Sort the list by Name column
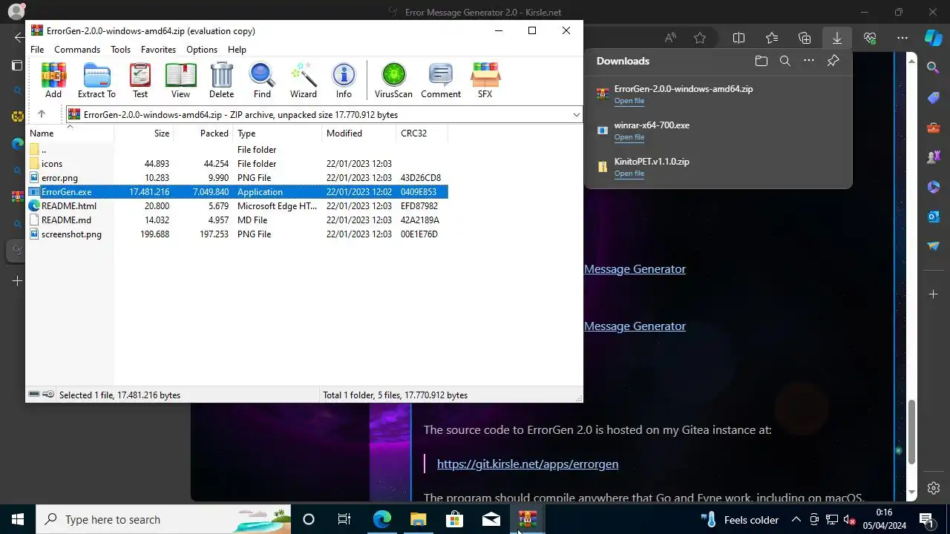 click(70, 133)
